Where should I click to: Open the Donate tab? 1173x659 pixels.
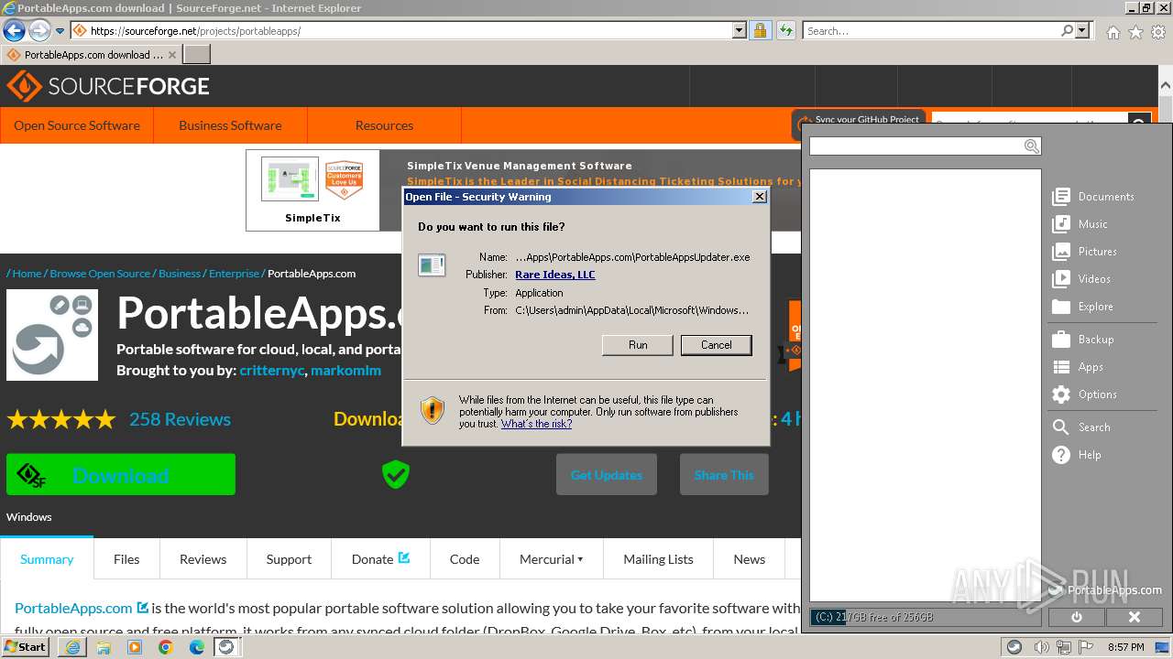click(380, 559)
